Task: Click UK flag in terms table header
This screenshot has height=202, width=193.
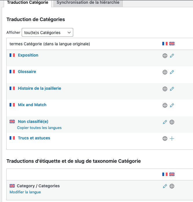Action: pyautogui.click(x=172, y=44)
